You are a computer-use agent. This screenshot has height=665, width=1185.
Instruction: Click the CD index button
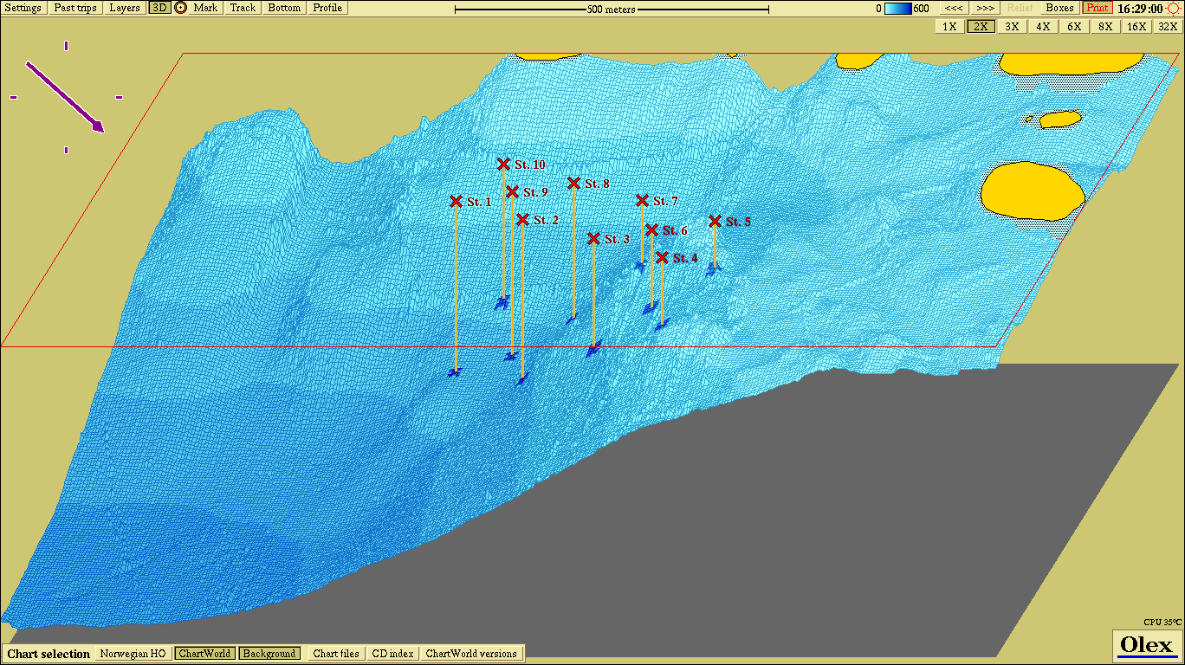click(x=392, y=654)
